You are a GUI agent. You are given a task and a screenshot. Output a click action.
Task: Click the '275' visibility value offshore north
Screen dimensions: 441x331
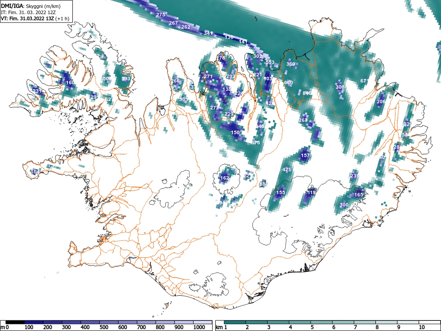tap(161, 15)
